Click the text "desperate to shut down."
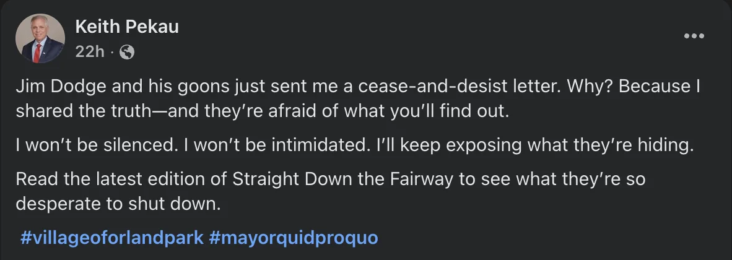This screenshot has width=732, height=260. [x=118, y=204]
